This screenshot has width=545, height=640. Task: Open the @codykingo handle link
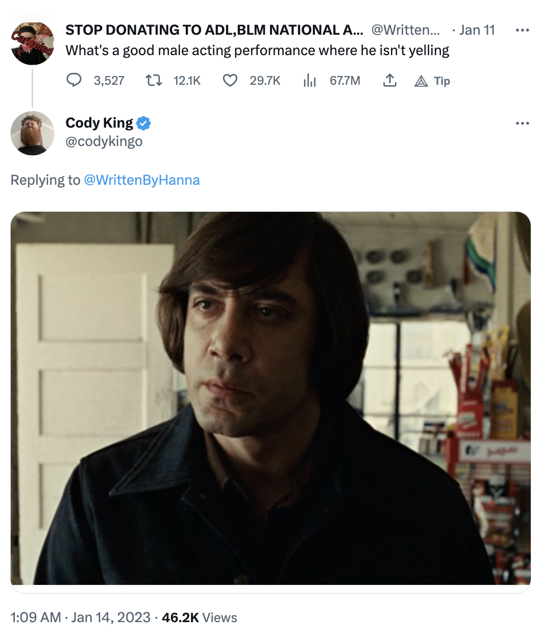pos(104,141)
